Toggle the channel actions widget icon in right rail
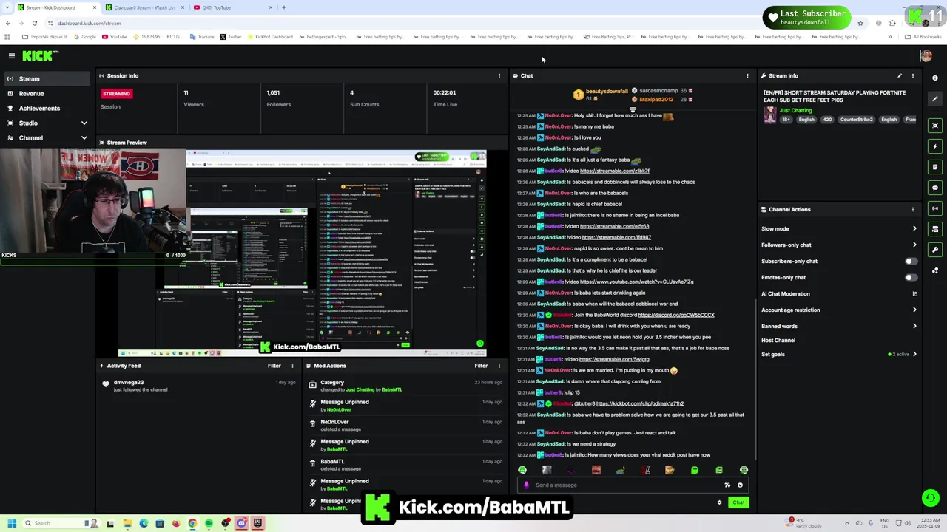The width and height of the screenshot is (947, 532). coord(935,229)
